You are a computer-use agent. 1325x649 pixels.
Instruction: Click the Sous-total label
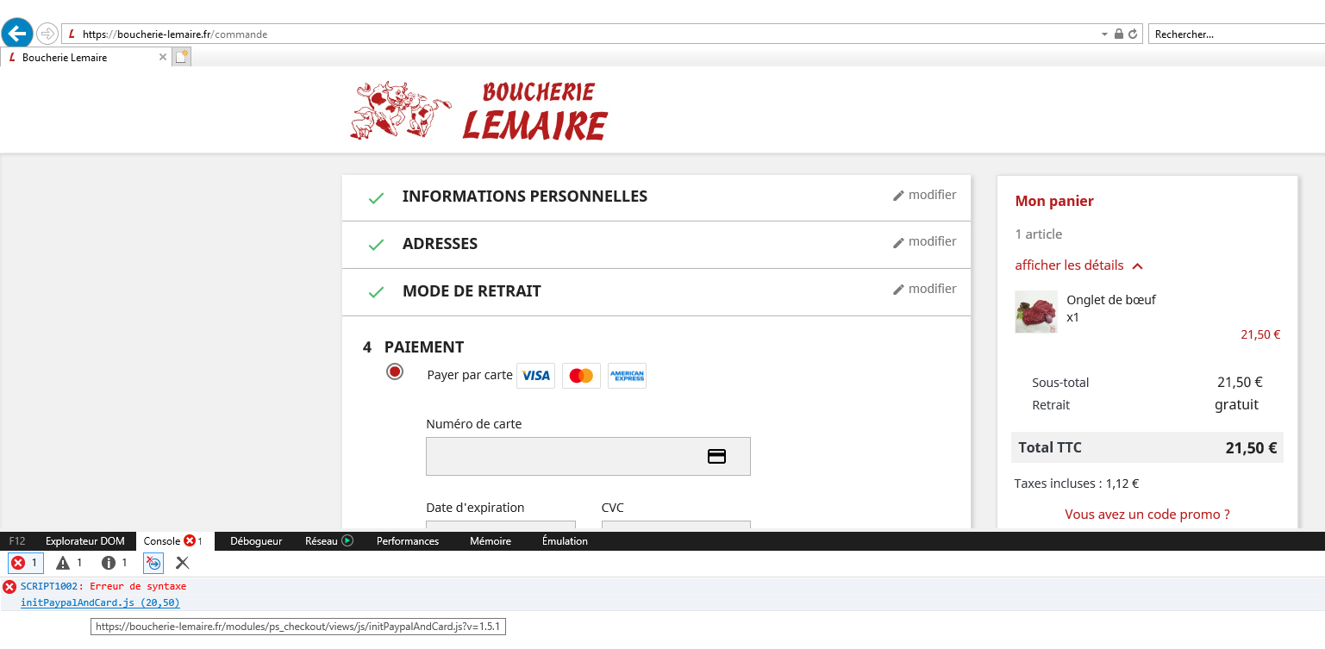tap(1060, 383)
